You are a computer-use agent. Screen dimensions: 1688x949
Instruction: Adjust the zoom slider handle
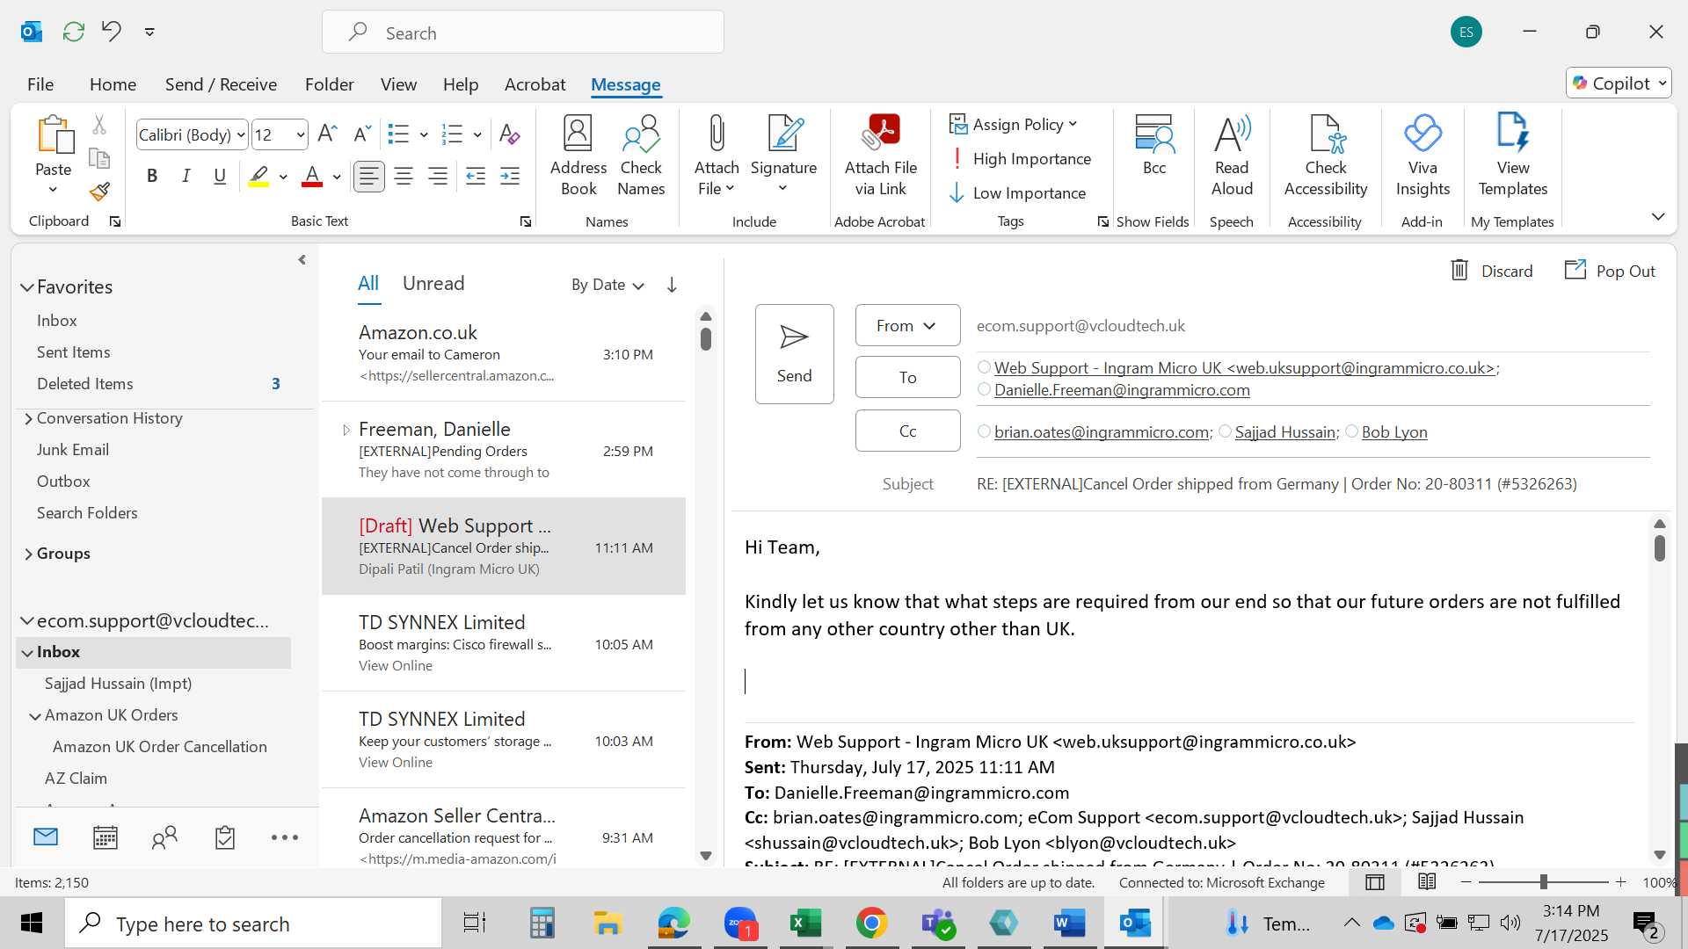(x=1543, y=881)
